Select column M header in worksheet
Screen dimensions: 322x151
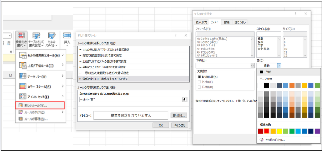click(10, 75)
